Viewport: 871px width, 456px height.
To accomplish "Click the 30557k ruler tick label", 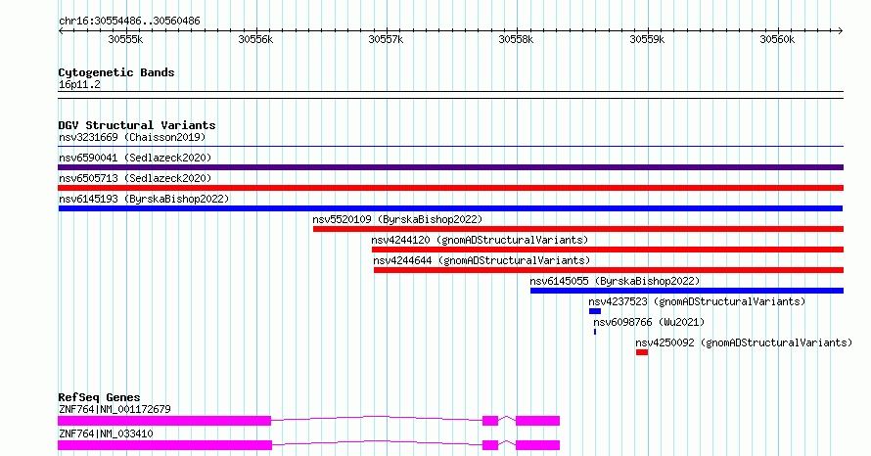I will click(x=386, y=39).
